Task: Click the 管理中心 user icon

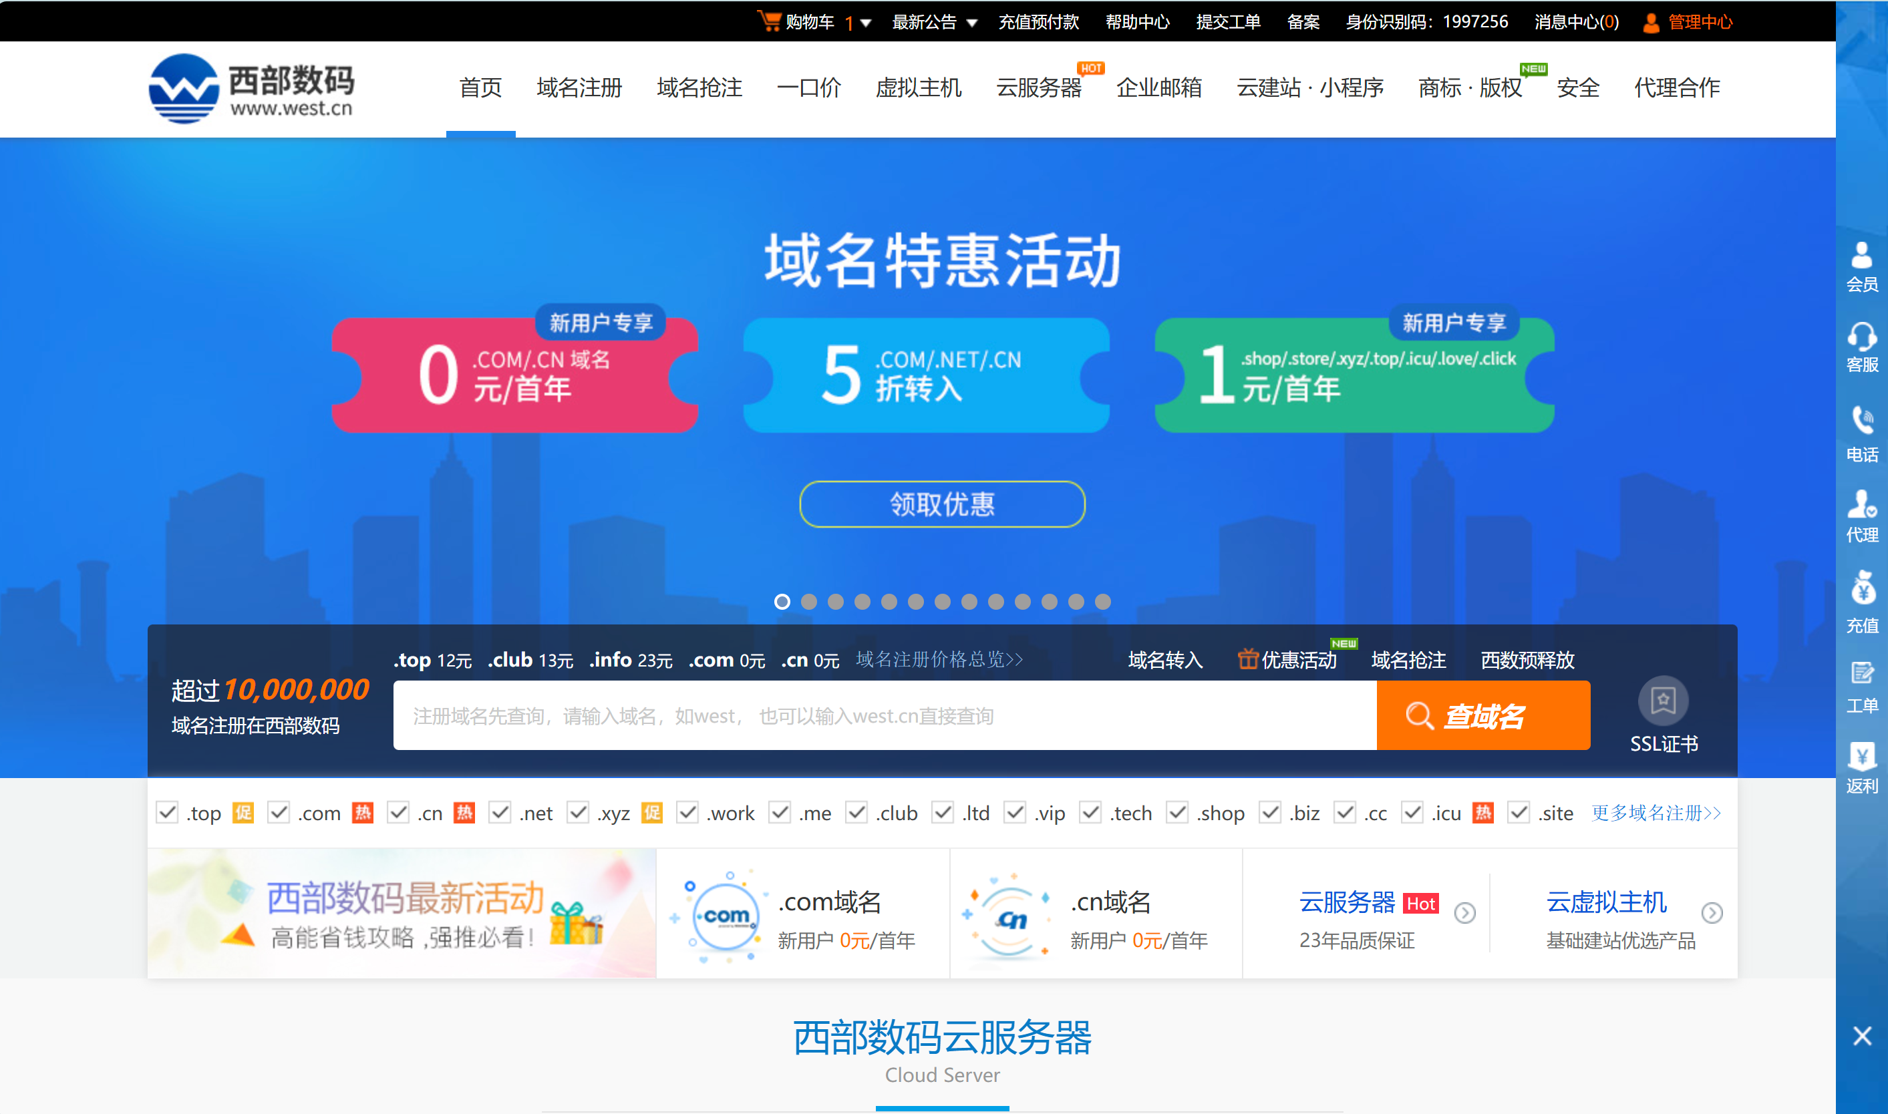Action: click(x=1650, y=22)
